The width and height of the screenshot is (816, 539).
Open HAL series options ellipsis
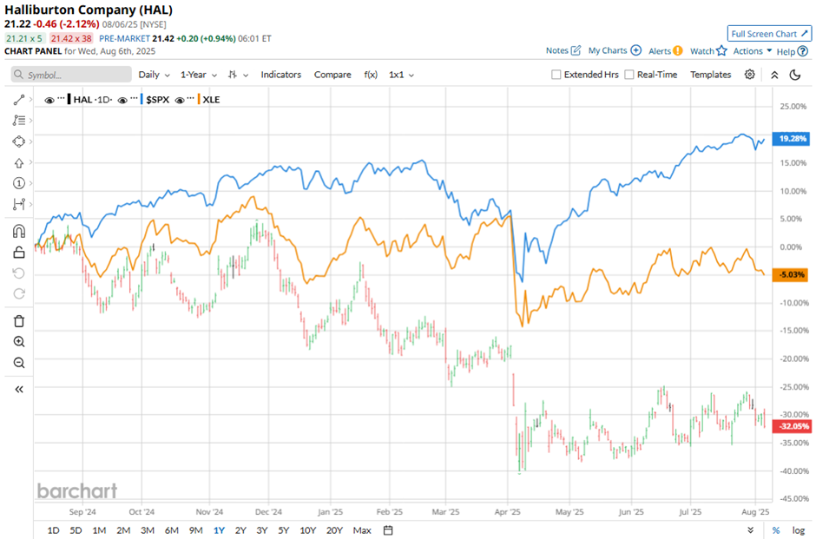62,98
